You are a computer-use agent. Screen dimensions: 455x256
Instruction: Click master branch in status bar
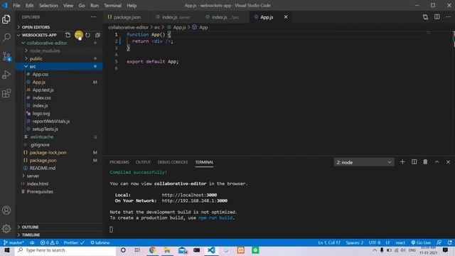14,242
